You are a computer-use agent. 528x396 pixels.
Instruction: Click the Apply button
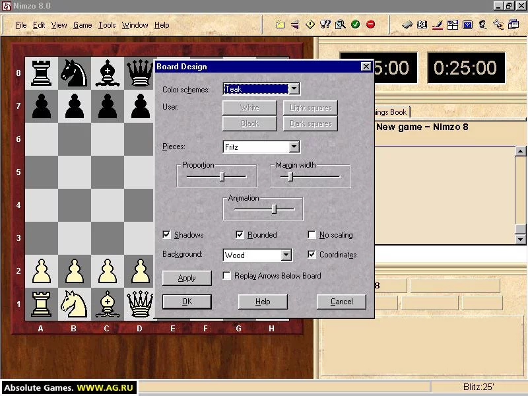(187, 278)
